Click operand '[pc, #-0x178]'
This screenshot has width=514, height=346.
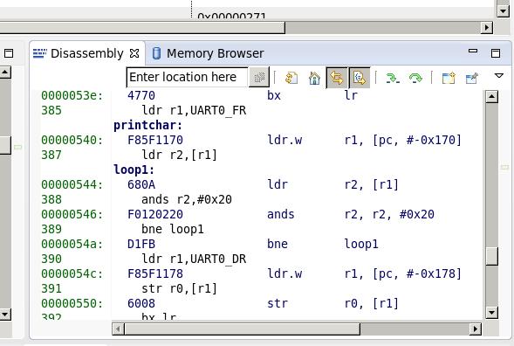(416, 273)
